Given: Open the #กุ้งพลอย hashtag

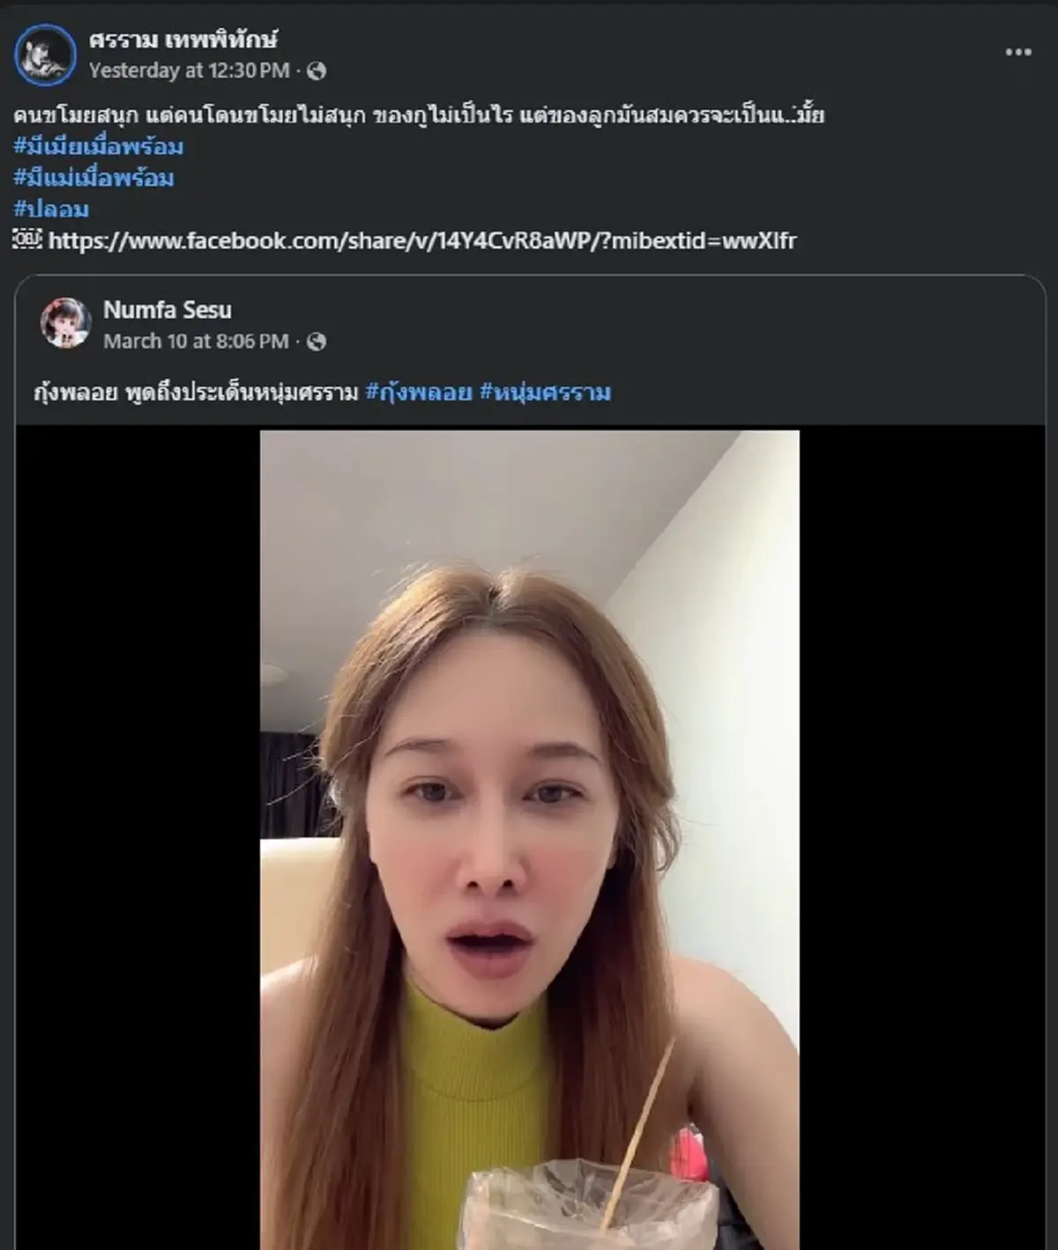Looking at the screenshot, I should coord(419,392).
